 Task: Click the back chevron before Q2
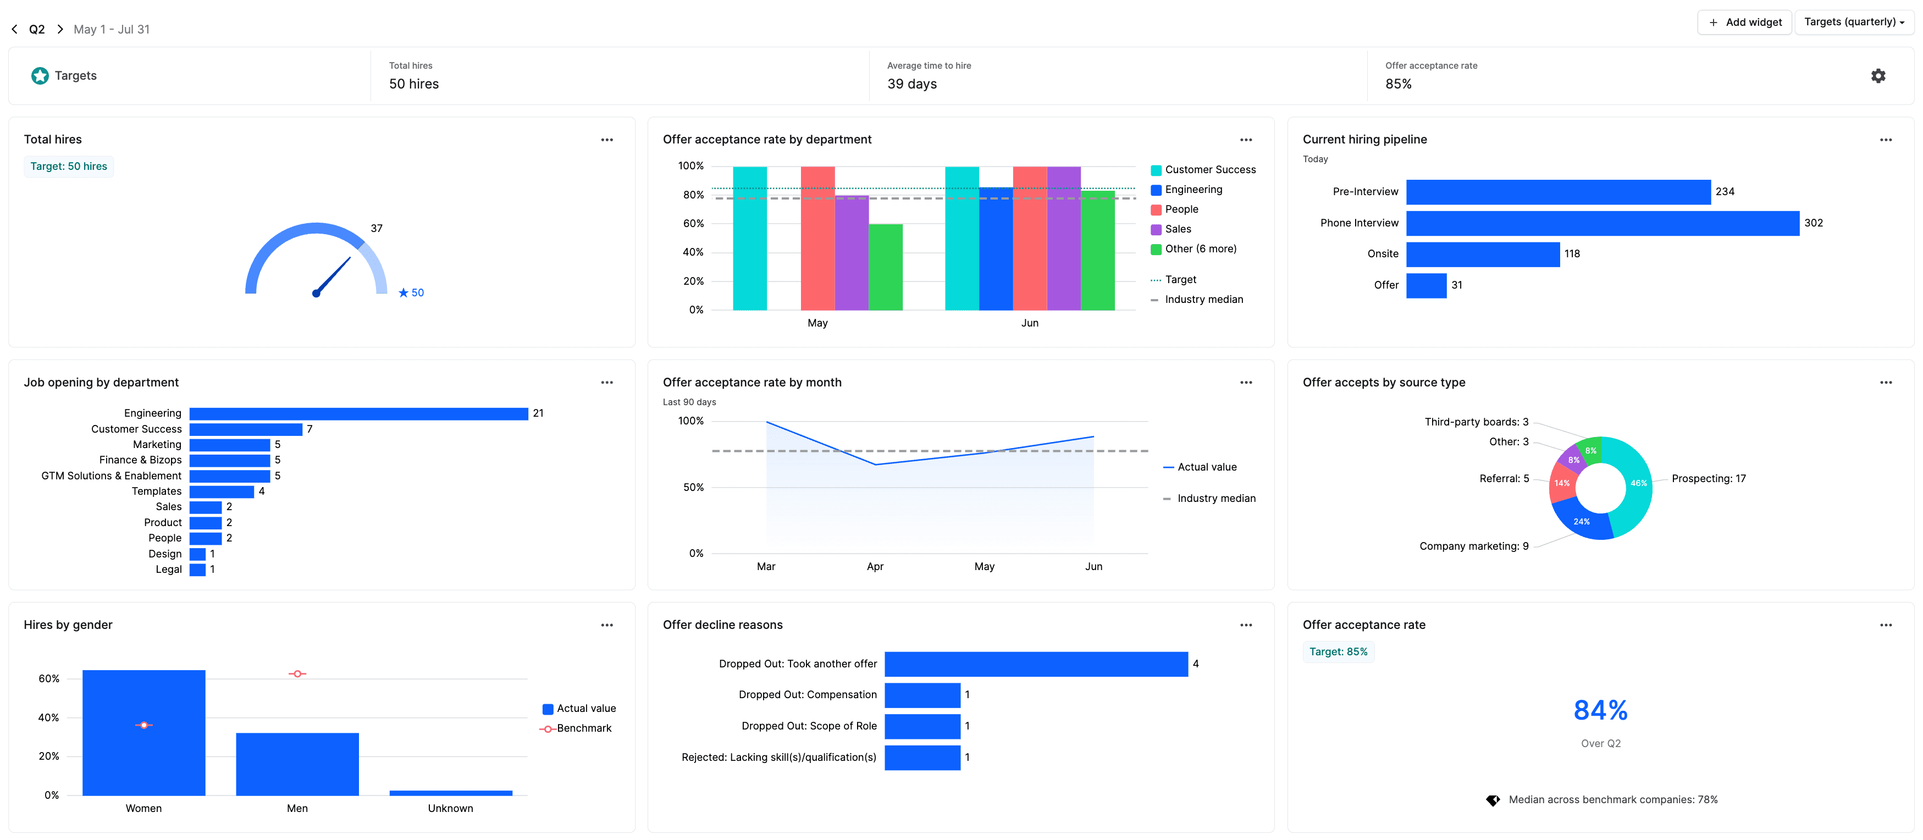[14, 29]
